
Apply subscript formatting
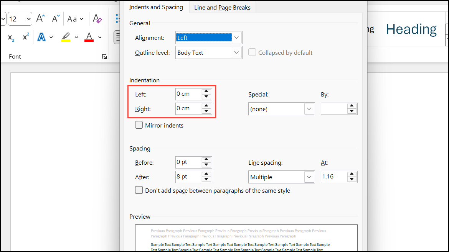[x=11, y=37]
